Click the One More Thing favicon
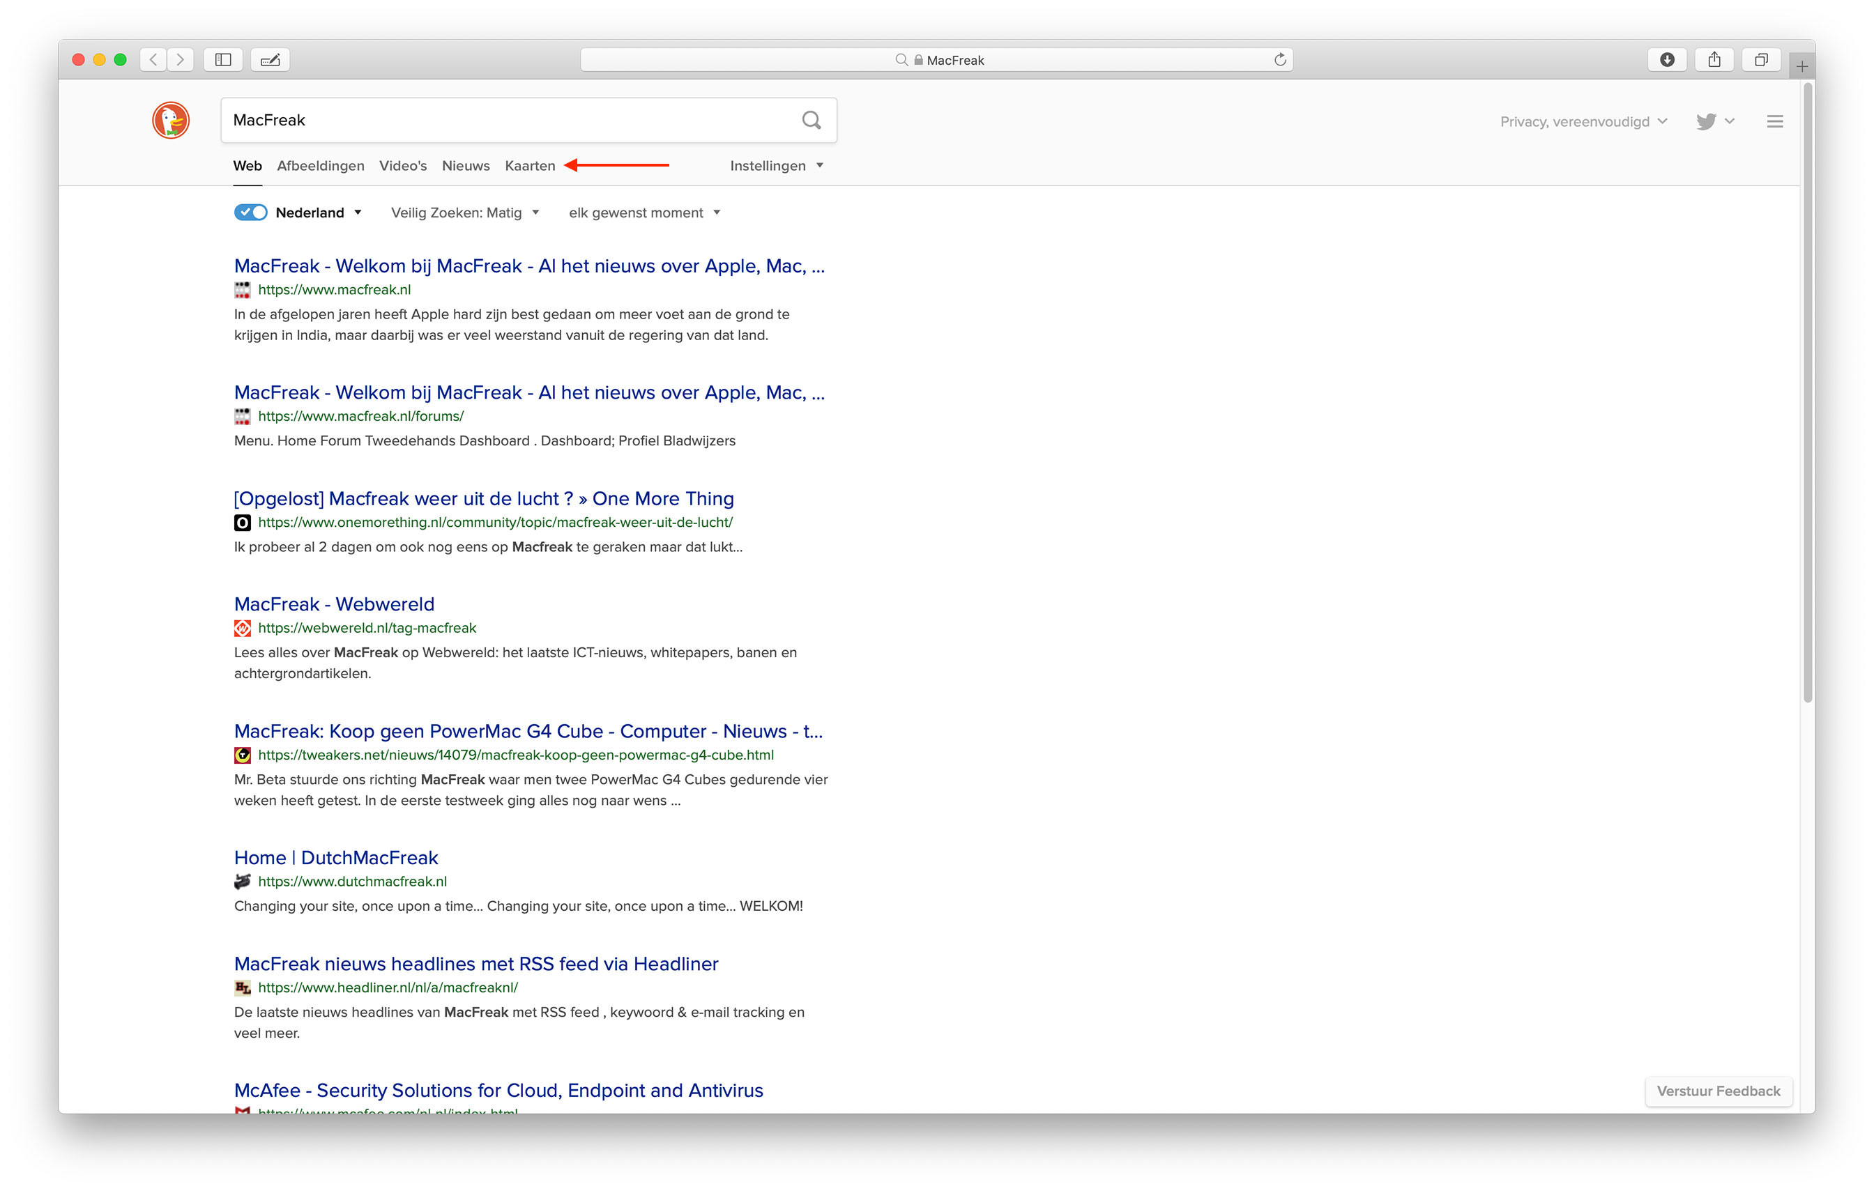The image size is (1874, 1191). coord(243,523)
